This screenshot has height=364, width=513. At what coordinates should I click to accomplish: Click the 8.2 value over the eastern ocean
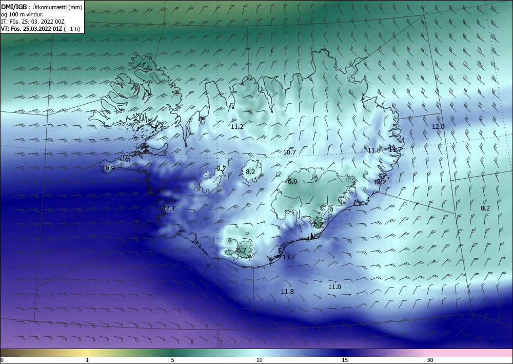(485, 208)
